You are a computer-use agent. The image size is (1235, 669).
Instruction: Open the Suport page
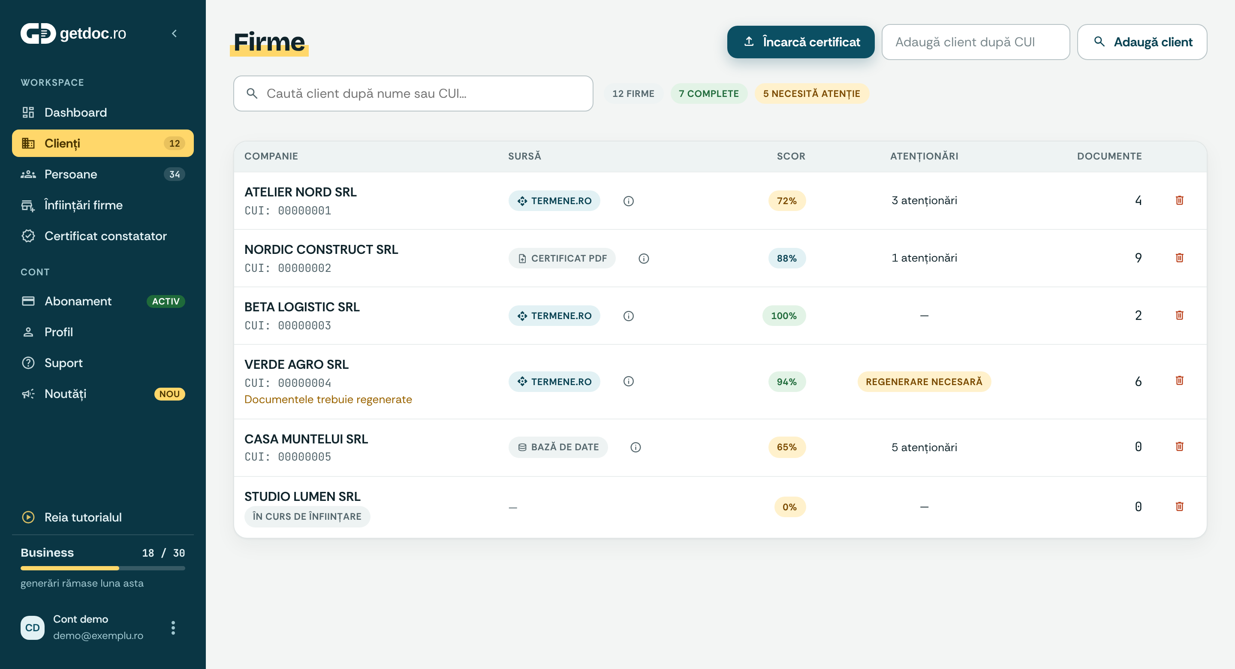point(102,363)
